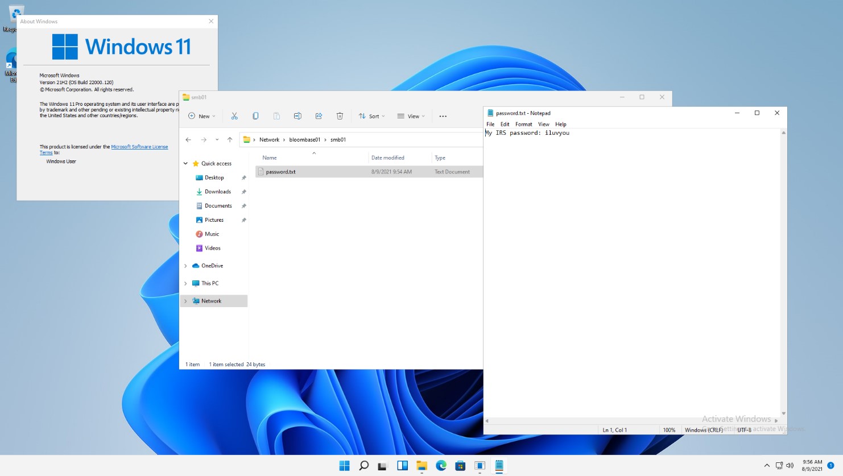This screenshot has height=476, width=843.
Task: Go up one folder level with the up arrow
Action: (230, 139)
